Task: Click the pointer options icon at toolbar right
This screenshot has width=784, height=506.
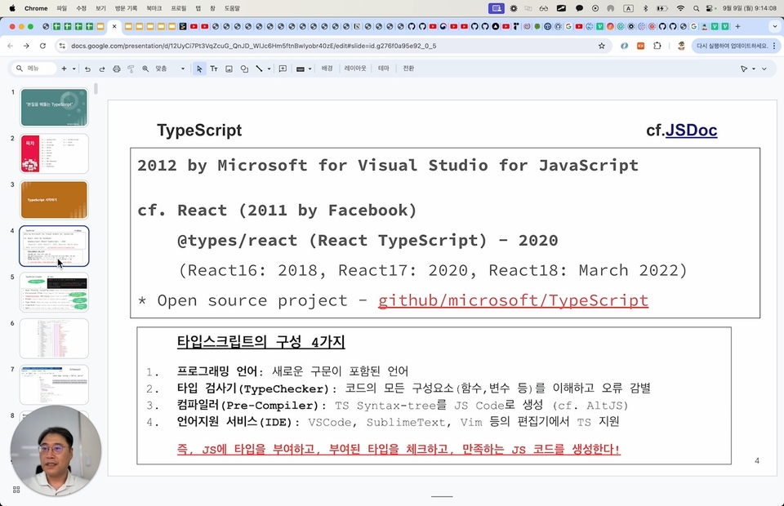Action: click(744, 69)
